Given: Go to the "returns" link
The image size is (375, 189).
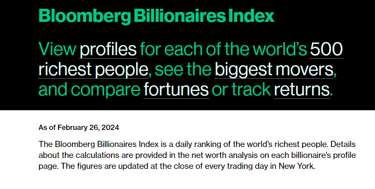Looking at the screenshot, I should pyautogui.click(x=302, y=90).
